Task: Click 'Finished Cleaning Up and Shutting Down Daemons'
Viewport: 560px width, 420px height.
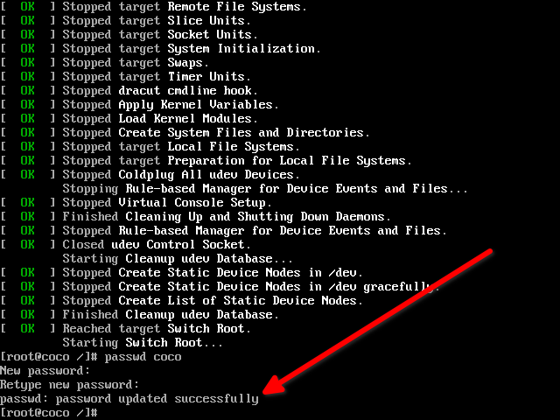Action: (226, 217)
